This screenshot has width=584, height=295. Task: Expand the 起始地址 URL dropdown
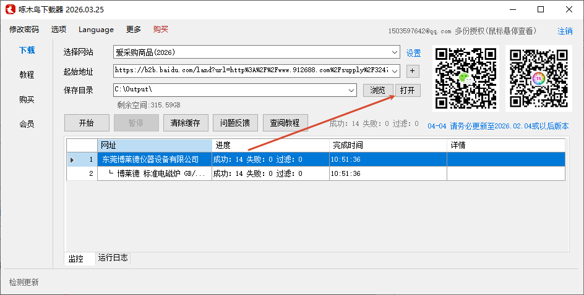coord(395,71)
